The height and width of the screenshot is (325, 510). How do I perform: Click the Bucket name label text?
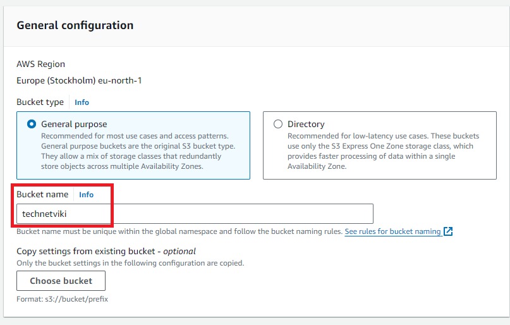coord(42,194)
